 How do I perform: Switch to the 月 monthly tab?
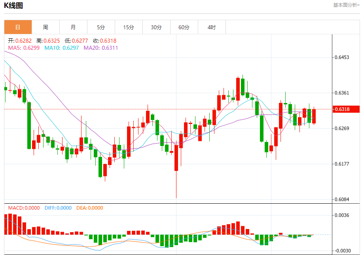coord(74,27)
